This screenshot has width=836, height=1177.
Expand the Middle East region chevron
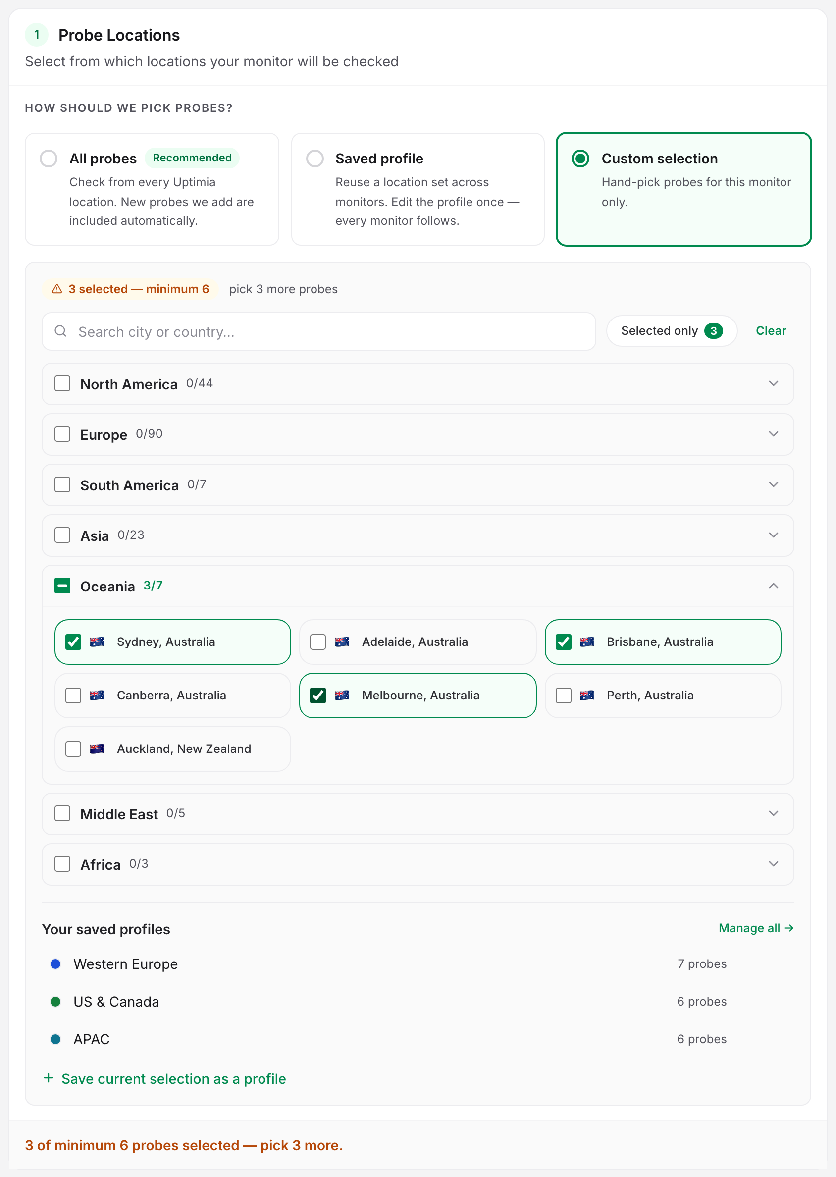[773, 813]
